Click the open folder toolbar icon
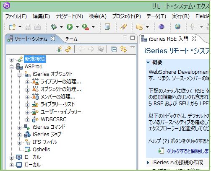Image resolution: width=211 pixels, height=171 pixels. click(x=139, y=27)
